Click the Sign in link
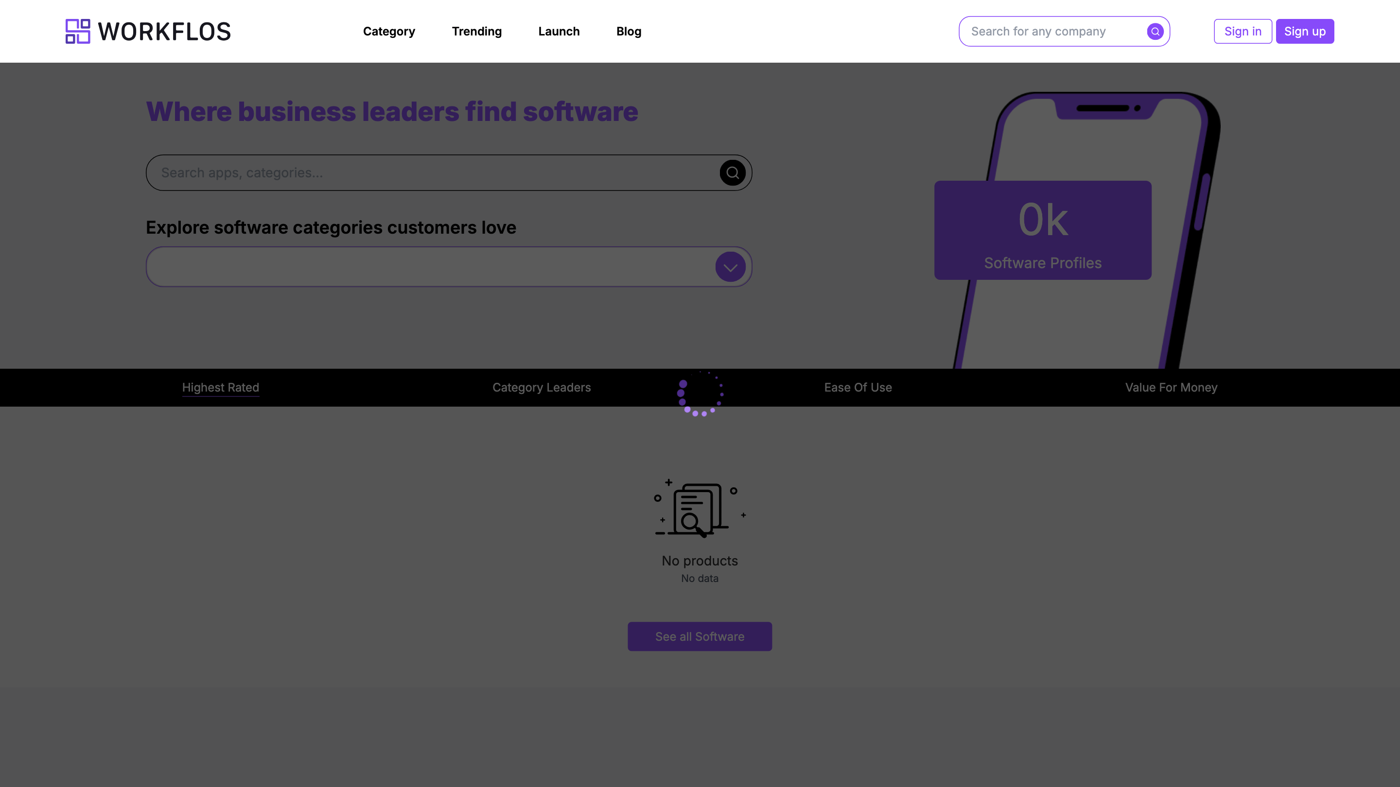The image size is (1400, 787). tap(1243, 31)
